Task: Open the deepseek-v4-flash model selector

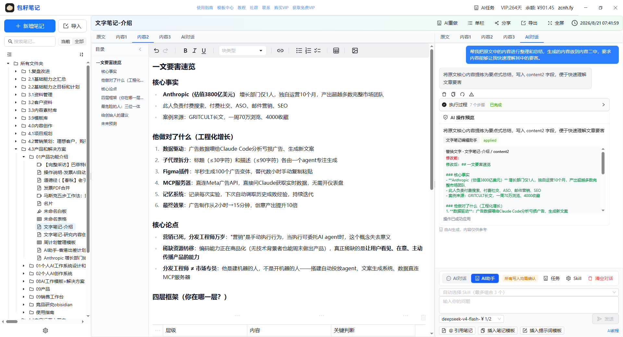Action: (471, 319)
